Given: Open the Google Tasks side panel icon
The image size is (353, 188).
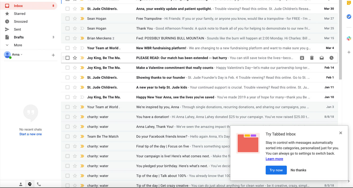Looking at the screenshot, I should click(x=349, y=17).
